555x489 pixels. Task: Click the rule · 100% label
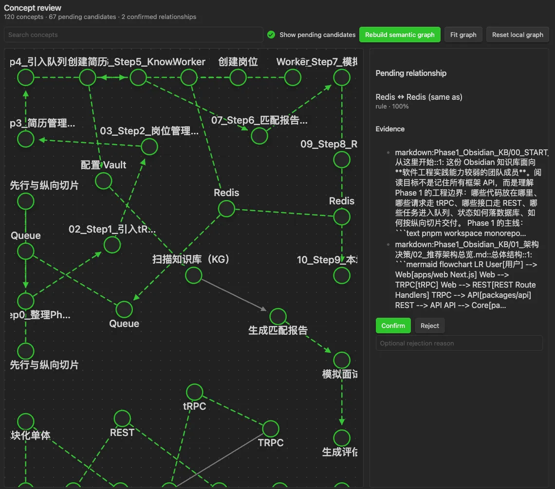[392, 107]
